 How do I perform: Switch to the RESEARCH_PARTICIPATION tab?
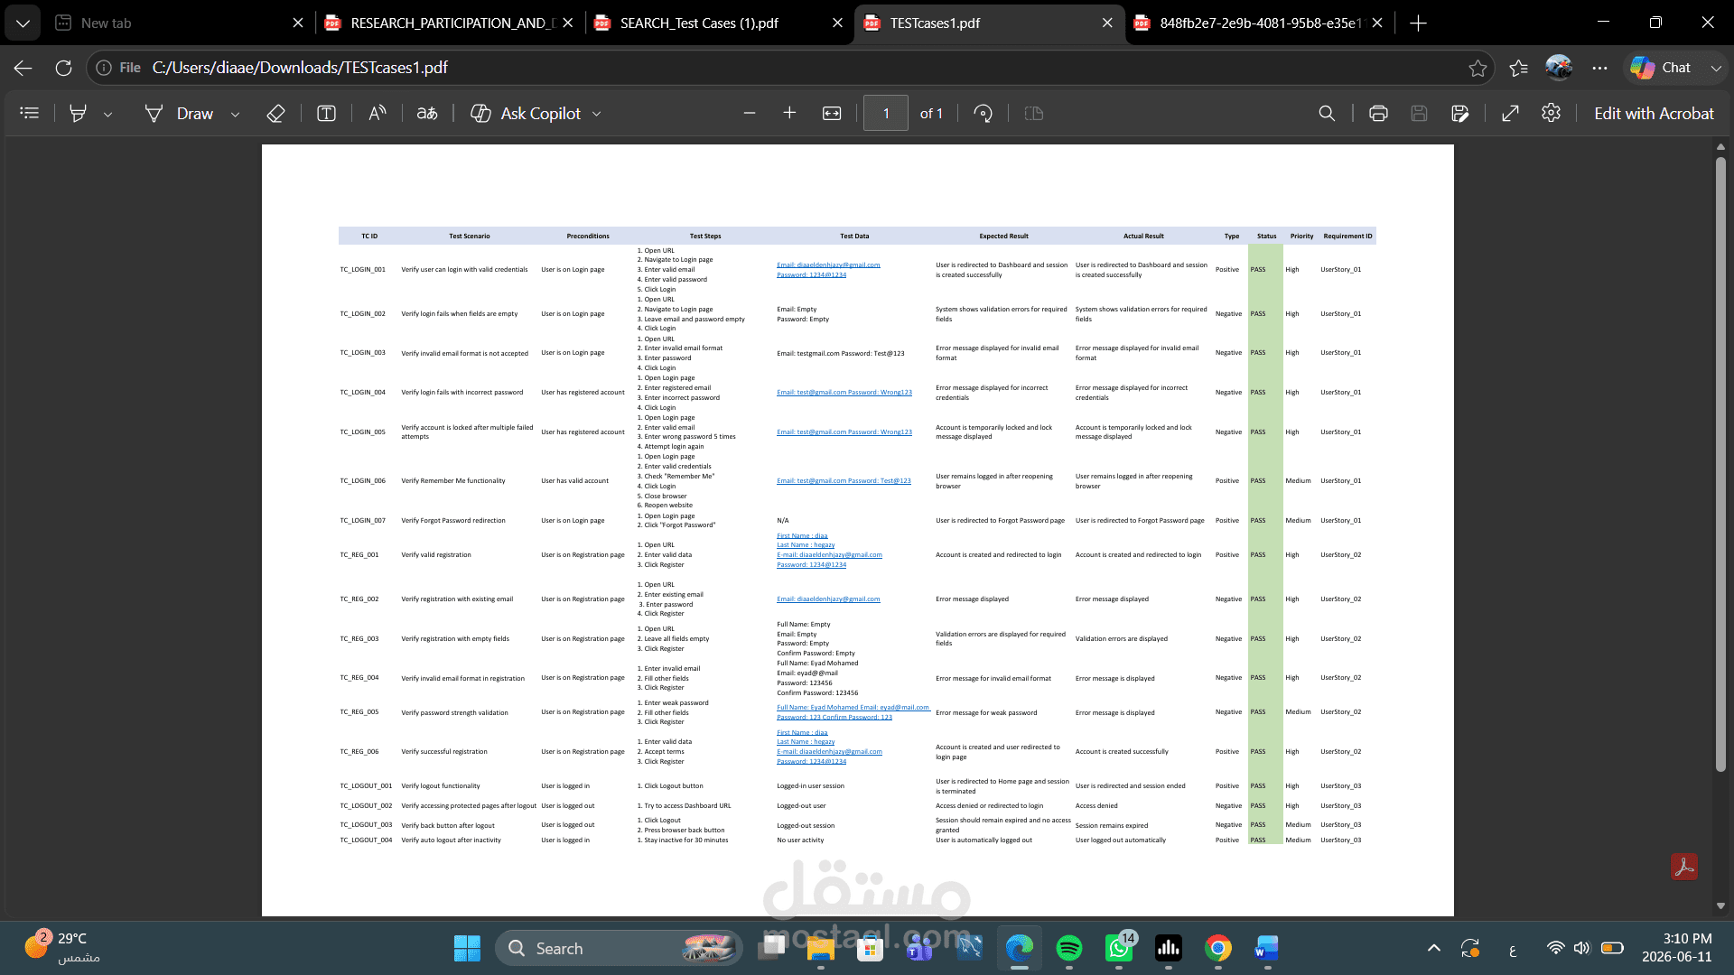point(448,23)
